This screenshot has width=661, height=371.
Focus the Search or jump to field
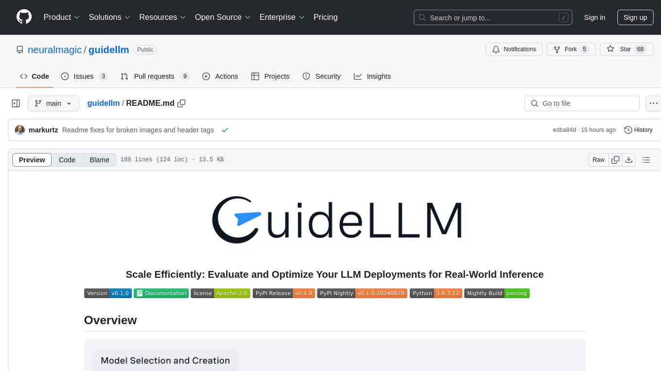[493, 17]
